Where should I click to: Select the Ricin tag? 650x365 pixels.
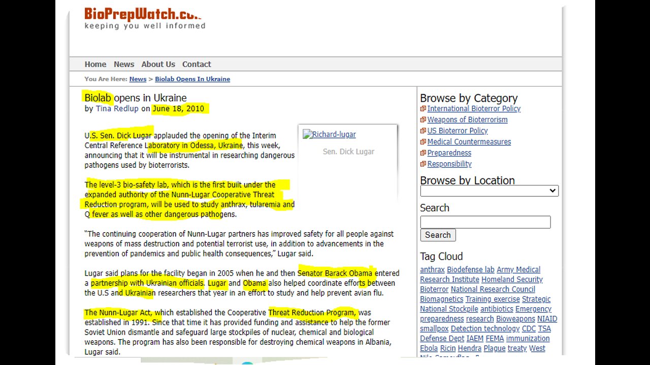[x=448, y=348]
